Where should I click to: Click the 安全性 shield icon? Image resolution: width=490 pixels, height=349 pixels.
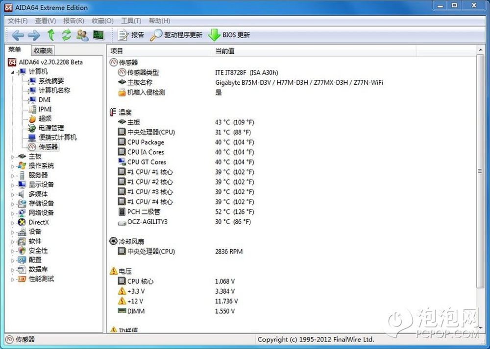coord(22,251)
